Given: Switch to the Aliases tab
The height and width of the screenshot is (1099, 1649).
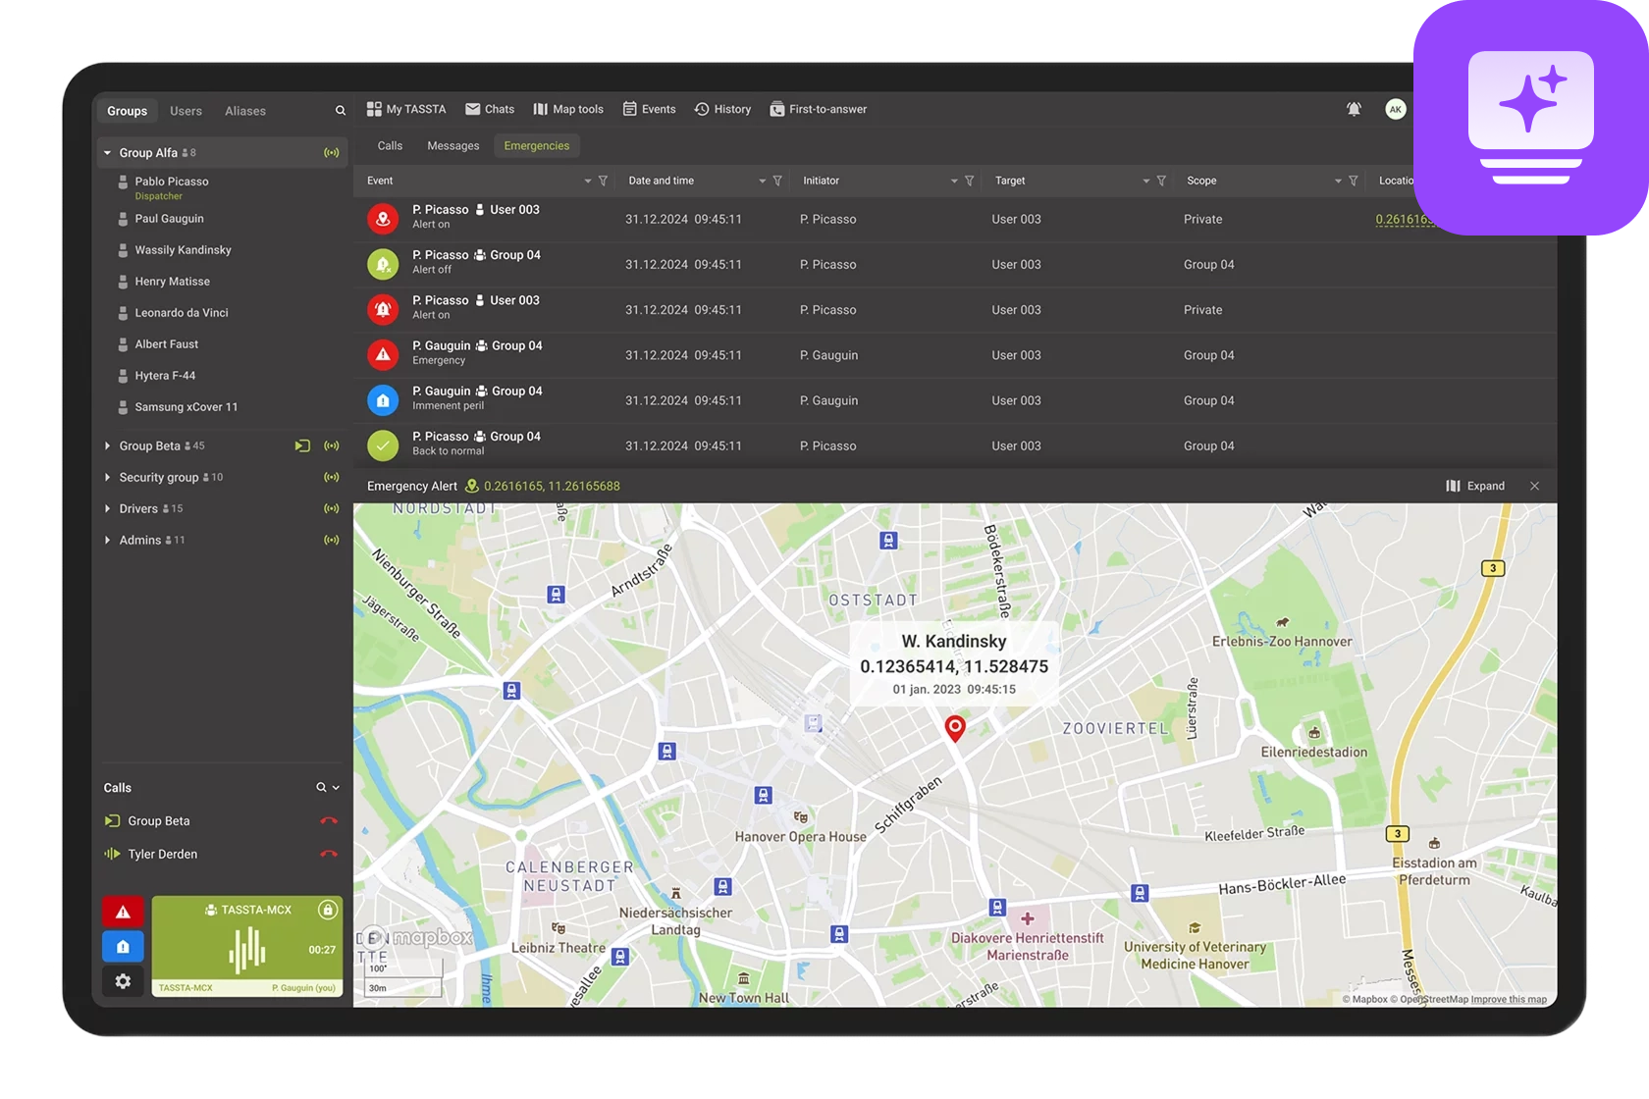Looking at the screenshot, I should point(245,111).
